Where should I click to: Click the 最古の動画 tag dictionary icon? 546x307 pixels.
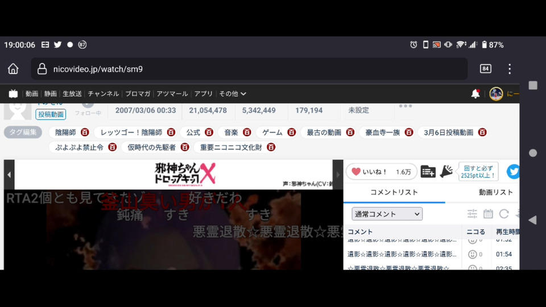click(350, 132)
